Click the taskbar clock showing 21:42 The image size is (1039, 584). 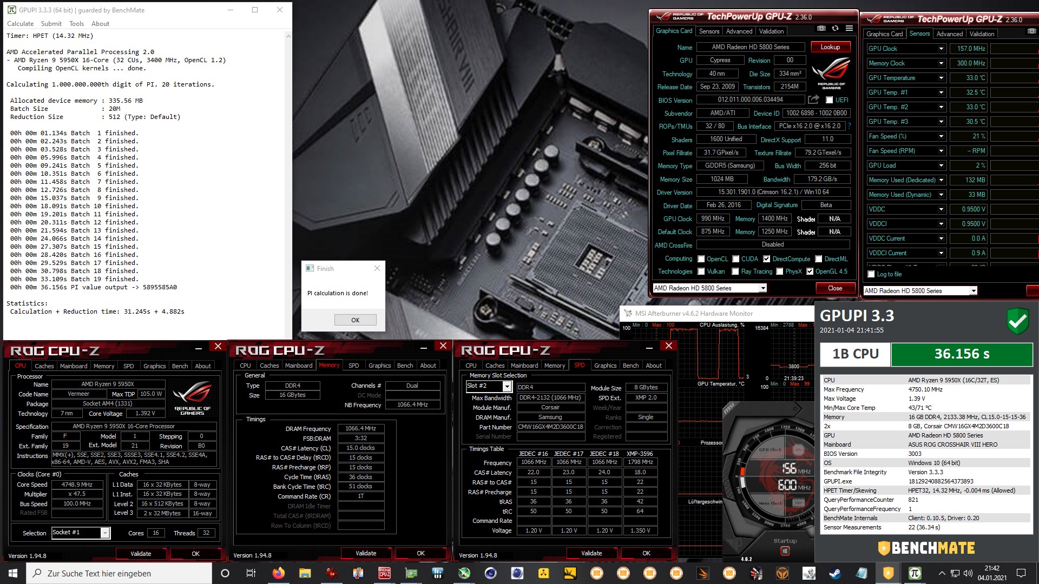(992, 573)
